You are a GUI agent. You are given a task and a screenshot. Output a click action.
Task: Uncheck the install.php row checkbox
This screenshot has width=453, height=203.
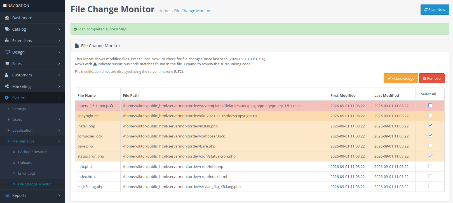pos(430,125)
